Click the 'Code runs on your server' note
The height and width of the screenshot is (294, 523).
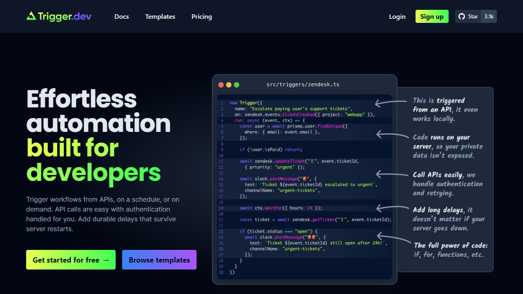(448, 146)
